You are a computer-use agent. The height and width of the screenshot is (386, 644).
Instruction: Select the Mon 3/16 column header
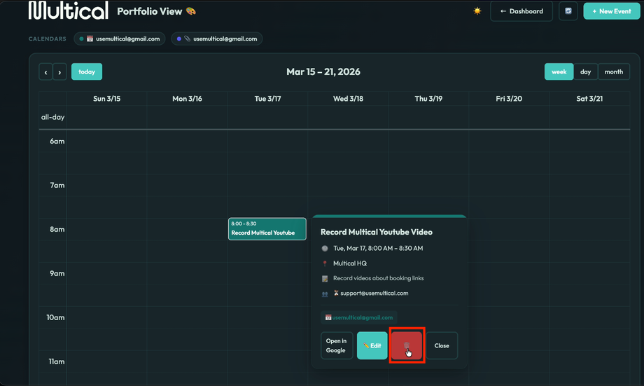coord(187,99)
